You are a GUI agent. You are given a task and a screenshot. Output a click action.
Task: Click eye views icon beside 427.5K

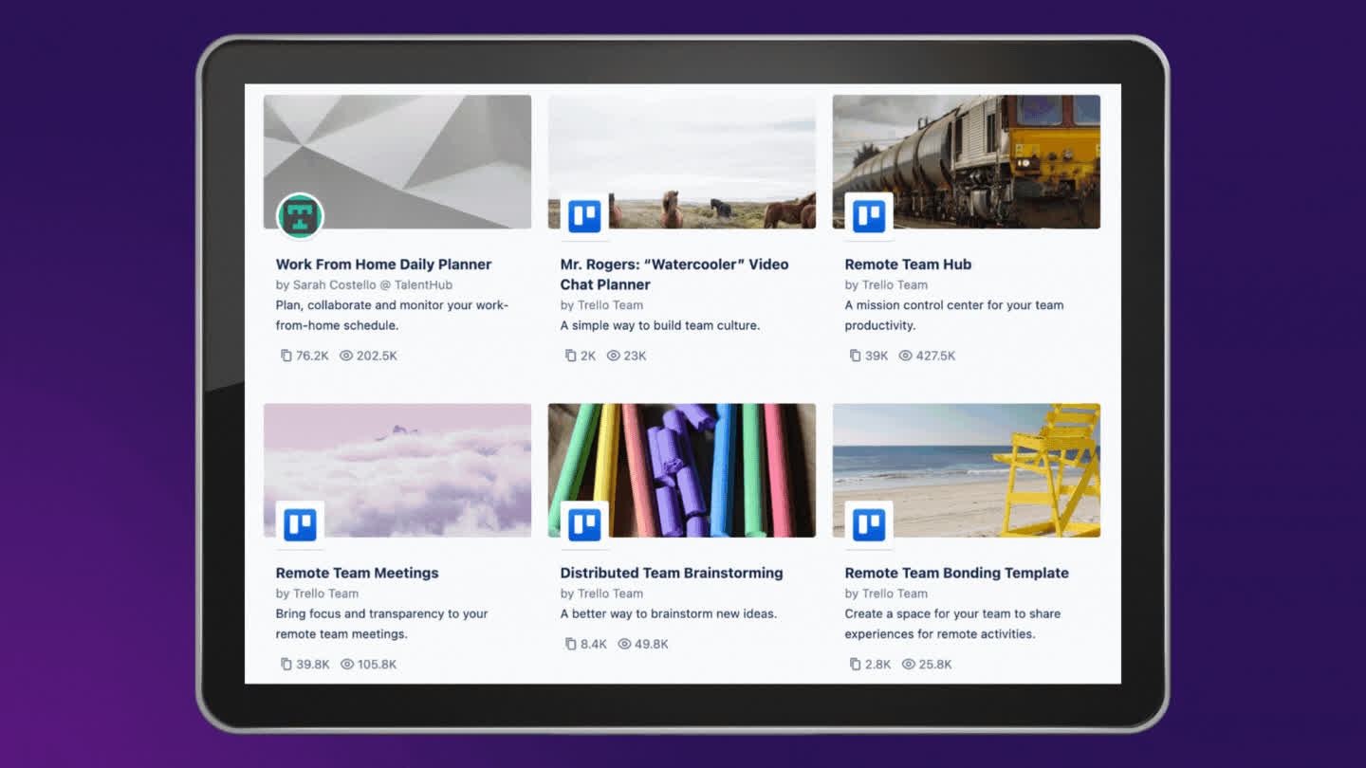[x=905, y=356]
